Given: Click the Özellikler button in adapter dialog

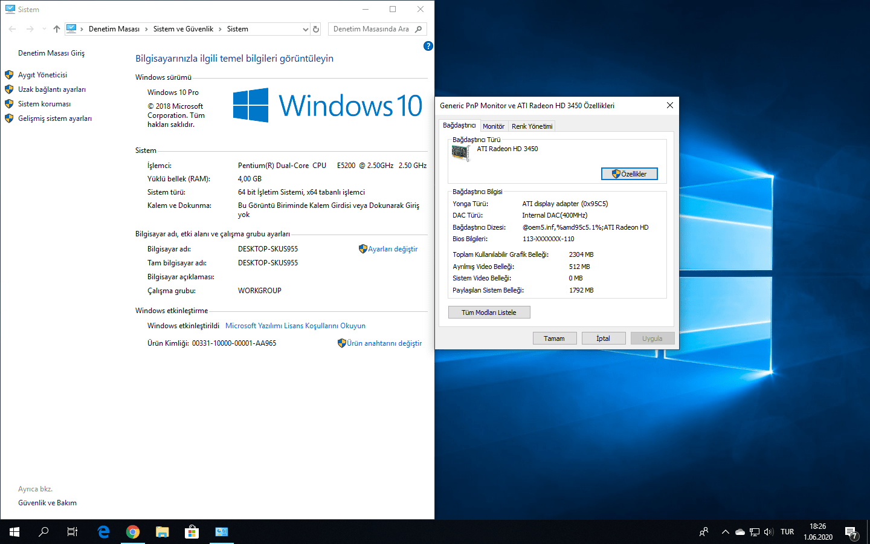Looking at the screenshot, I should pos(630,174).
